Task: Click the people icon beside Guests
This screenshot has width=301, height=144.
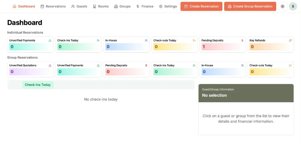Action: pyautogui.click(x=73, y=6)
